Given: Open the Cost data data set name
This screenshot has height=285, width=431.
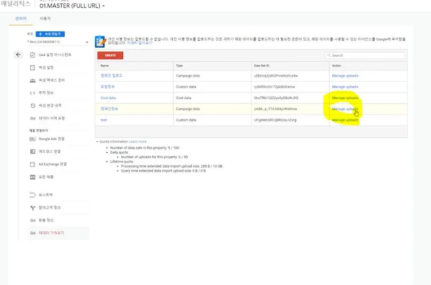Looking at the screenshot, I should [108, 98].
